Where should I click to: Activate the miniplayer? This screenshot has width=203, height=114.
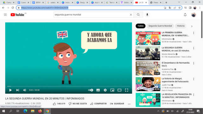[x=112, y=90]
